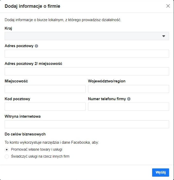Click the Kraj dropdown arrow
The height and width of the screenshot is (180, 174).
pyautogui.click(x=164, y=36)
